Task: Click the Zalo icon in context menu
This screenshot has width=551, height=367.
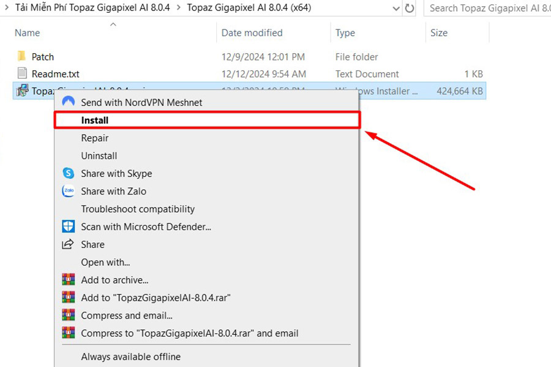Action: (68, 191)
